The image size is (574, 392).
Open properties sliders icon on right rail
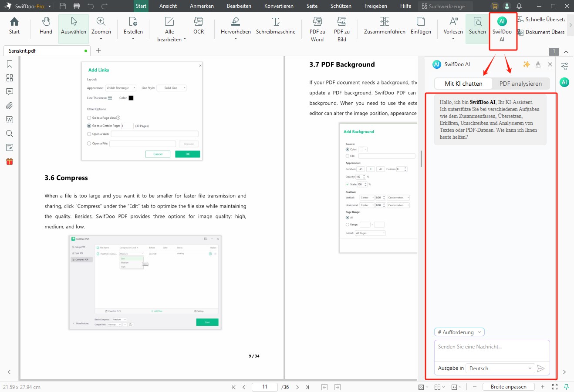pos(564,67)
